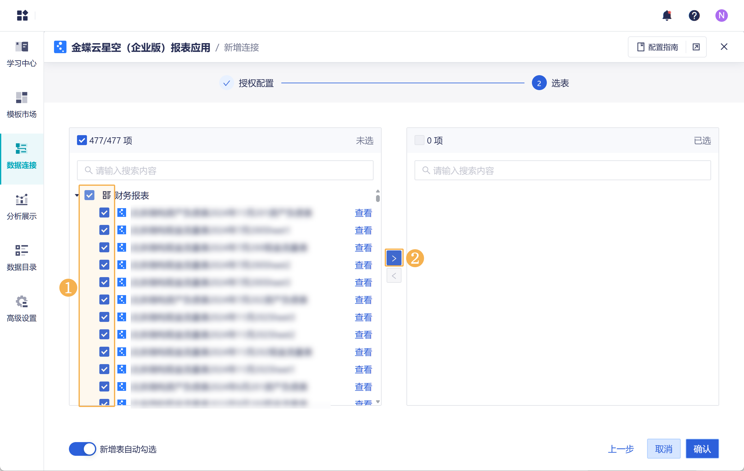Click the 上一步 link

click(621, 449)
